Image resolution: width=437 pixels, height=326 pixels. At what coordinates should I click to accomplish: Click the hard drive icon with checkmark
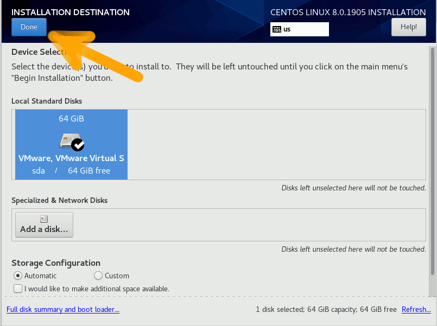[72, 142]
